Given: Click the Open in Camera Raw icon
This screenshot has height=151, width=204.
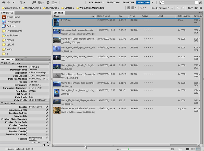Looking at the screenshot, I should [48, 2].
